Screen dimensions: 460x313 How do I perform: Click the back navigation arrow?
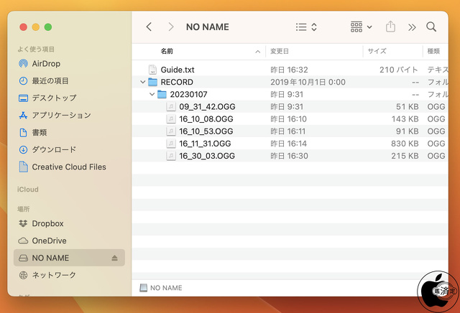pyautogui.click(x=149, y=27)
